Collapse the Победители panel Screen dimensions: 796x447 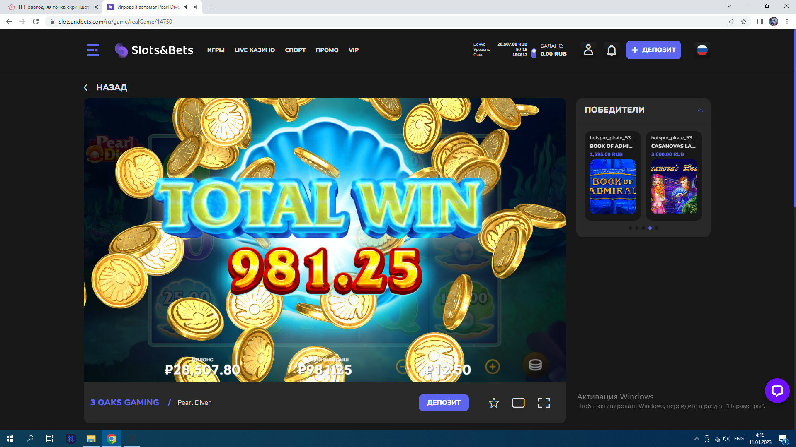click(x=699, y=110)
